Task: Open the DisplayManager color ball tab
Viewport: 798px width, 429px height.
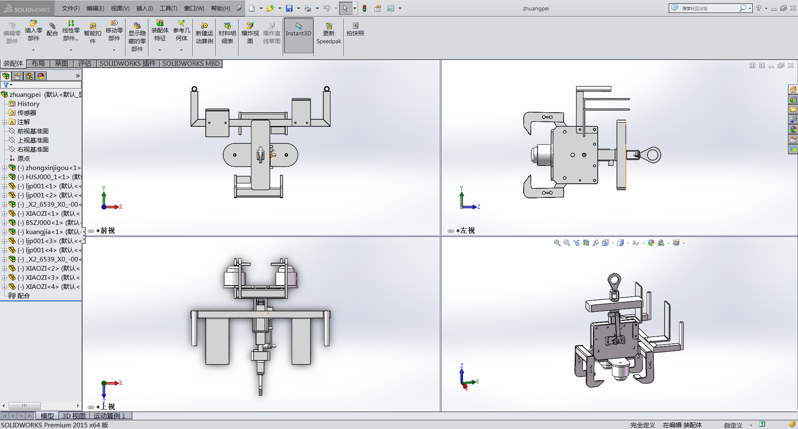Action: pos(41,76)
